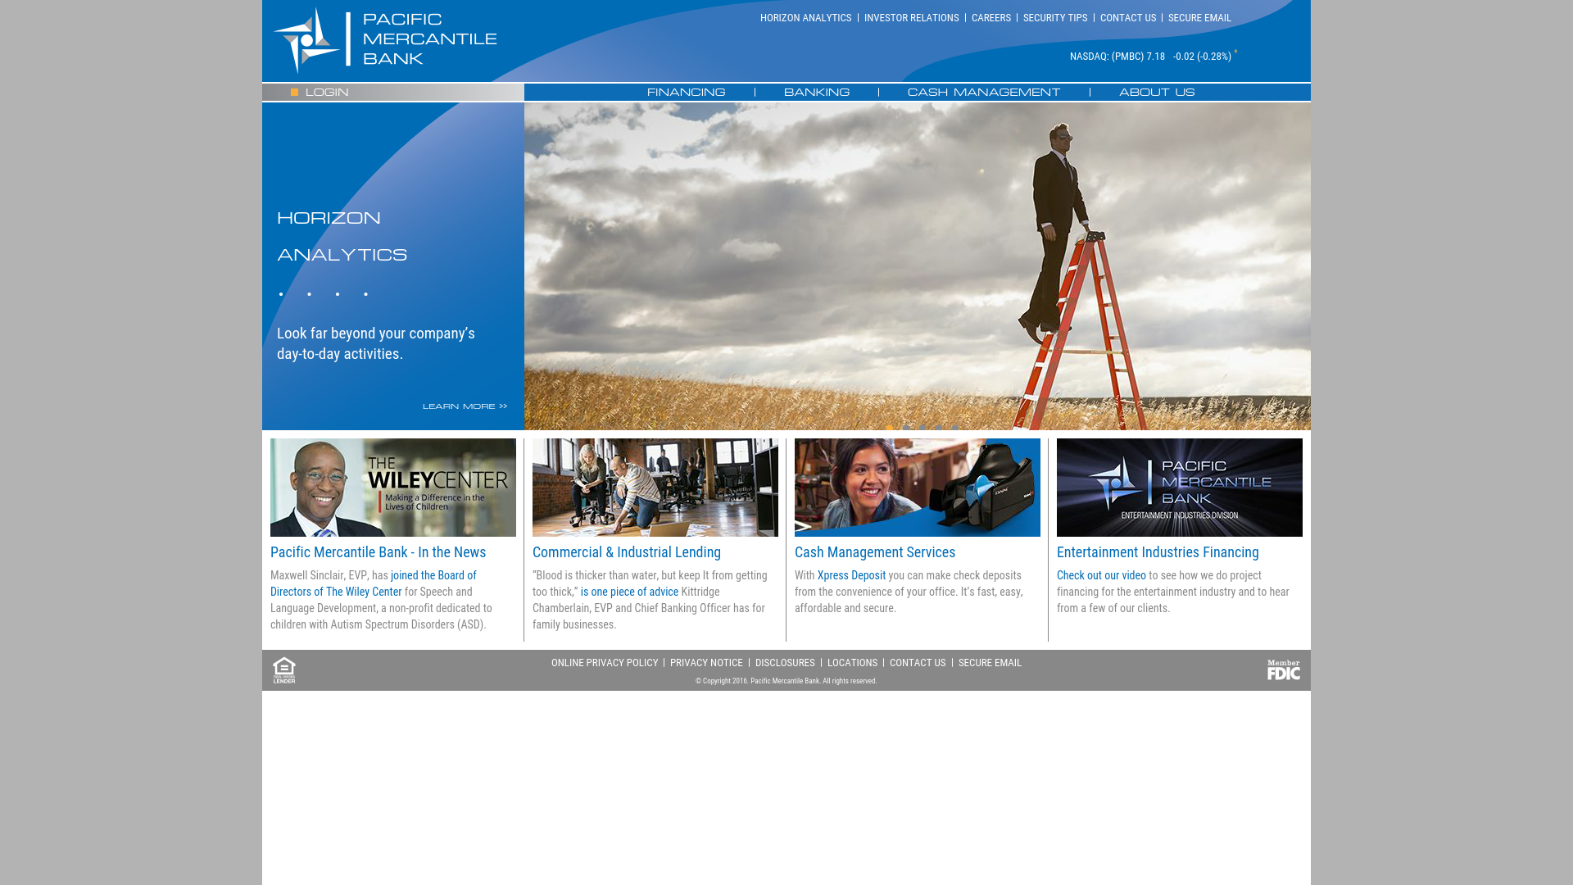Open the Banking menu
This screenshot has height=885, width=1573.
tap(817, 93)
